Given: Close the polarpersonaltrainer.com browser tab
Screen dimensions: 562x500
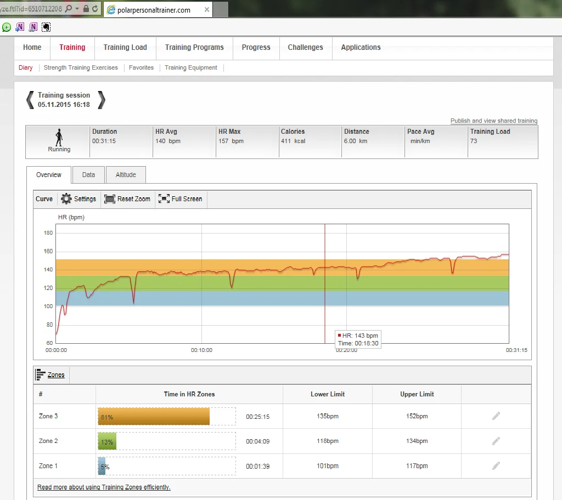Looking at the screenshot, I should pos(206,10).
